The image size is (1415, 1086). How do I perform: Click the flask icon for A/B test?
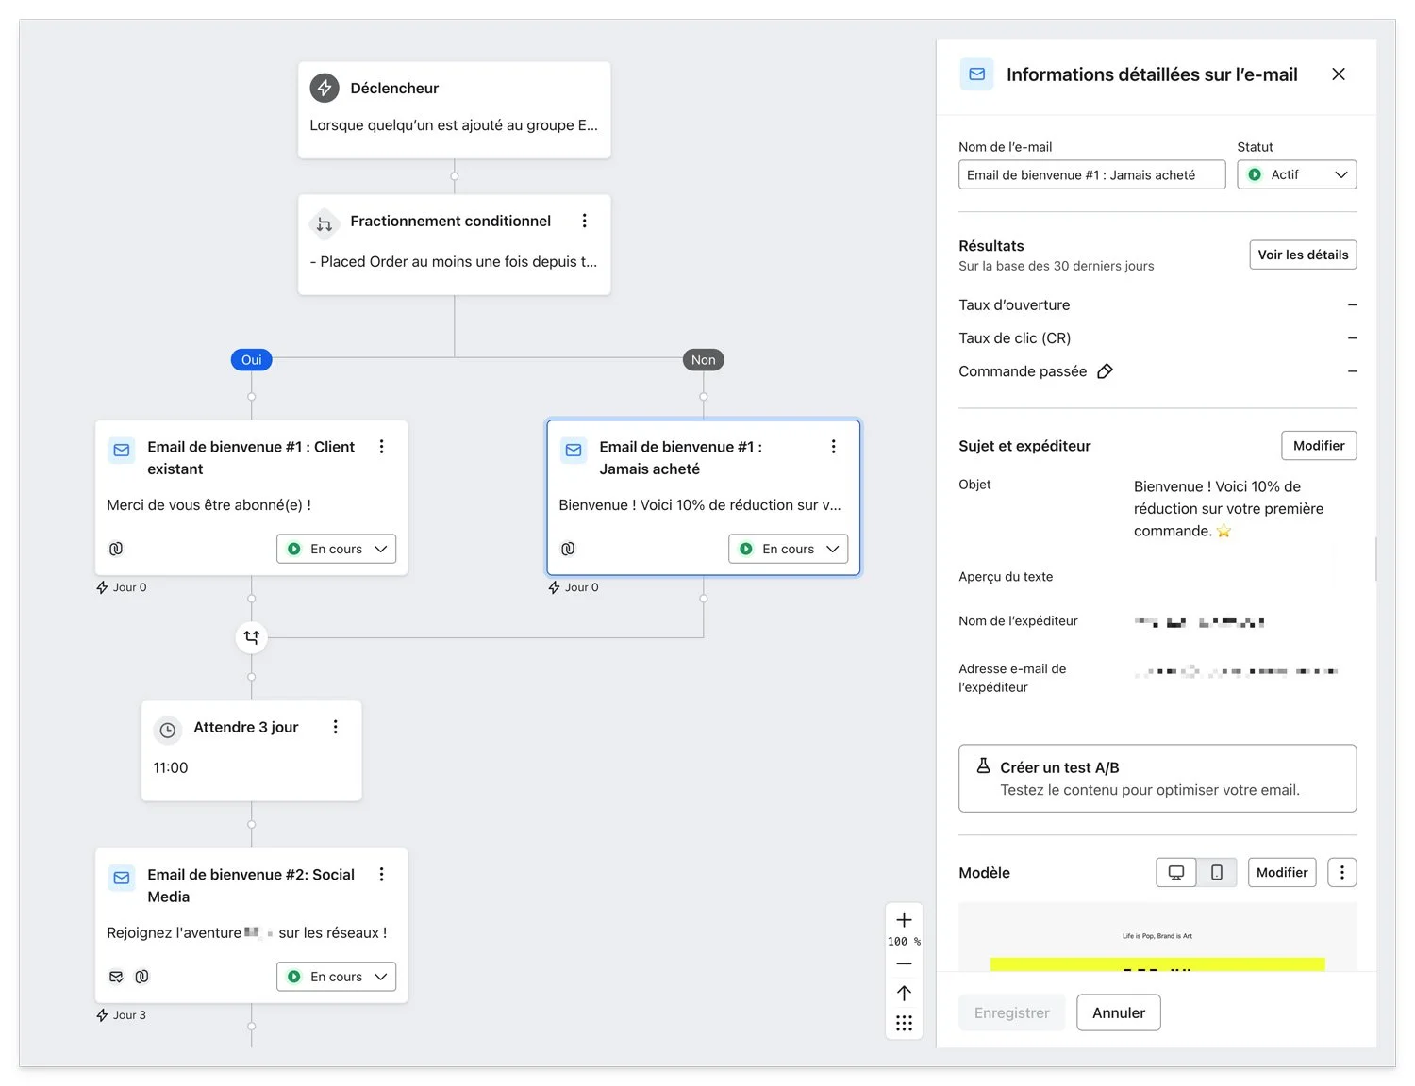tap(983, 765)
